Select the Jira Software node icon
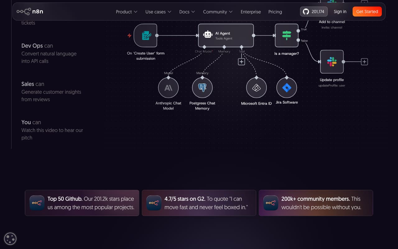The width and height of the screenshot is (398, 249). [287, 88]
